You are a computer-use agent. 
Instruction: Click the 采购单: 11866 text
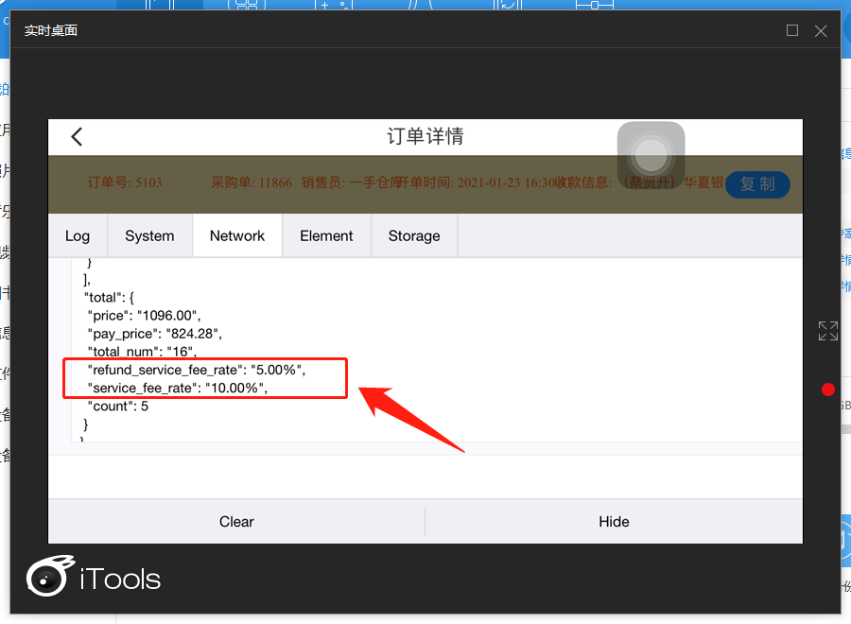[x=252, y=182]
